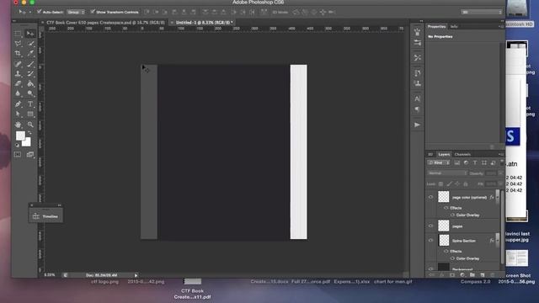Image resolution: width=539 pixels, height=303 pixels.
Task: Create a new group folder in Layers
Action: [472, 275]
